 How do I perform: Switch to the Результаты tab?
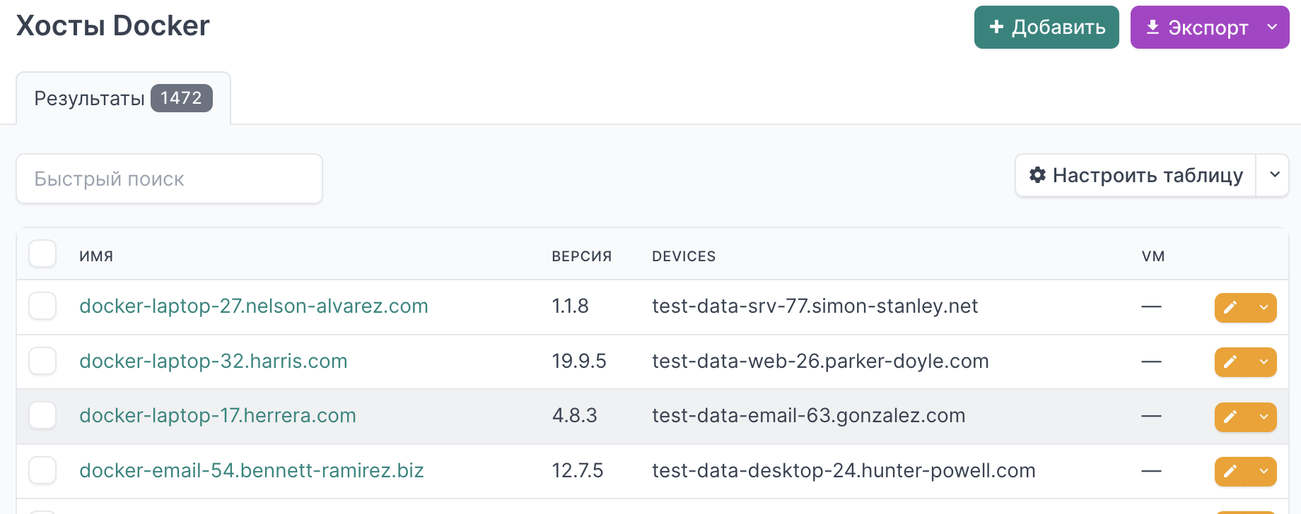(123, 98)
